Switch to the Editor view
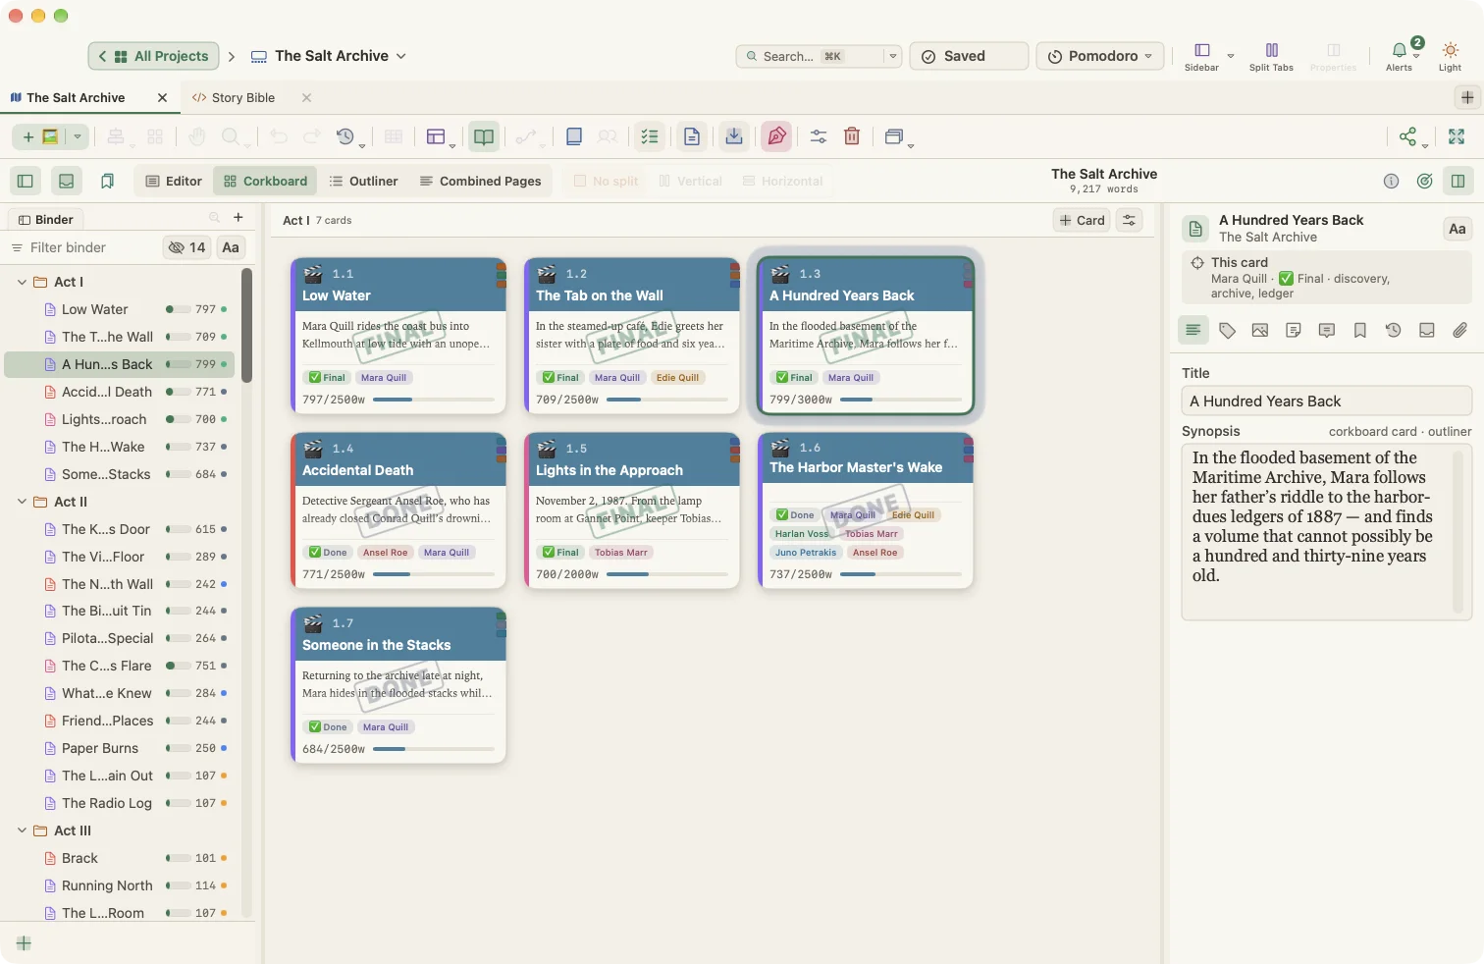This screenshot has height=964, width=1484. [x=174, y=181]
